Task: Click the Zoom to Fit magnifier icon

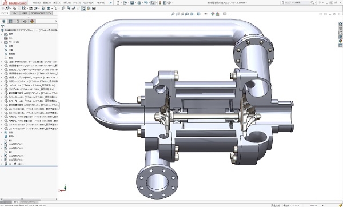Action: [x=173, y=14]
